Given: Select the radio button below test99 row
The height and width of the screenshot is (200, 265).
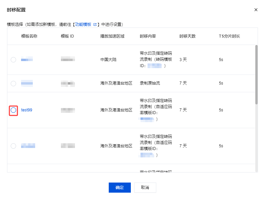Looking at the screenshot, I should coord(13,146).
